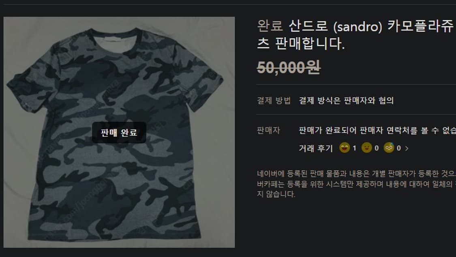Click the struck-through 50,000원 price
The width and height of the screenshot is (456, 257).
point(289,67)
